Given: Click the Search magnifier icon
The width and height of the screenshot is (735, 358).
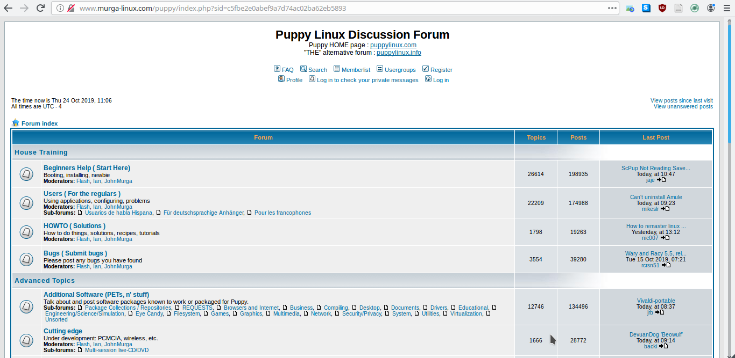Looking at the screenshot, I should coord(303,69).
